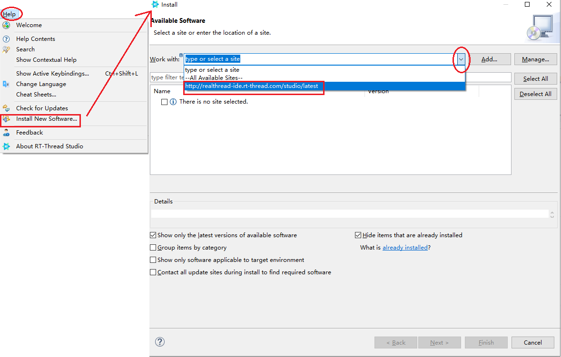Enable Contact all update sites during install
This screenshot has width=561, height=357.
(153, 272)
